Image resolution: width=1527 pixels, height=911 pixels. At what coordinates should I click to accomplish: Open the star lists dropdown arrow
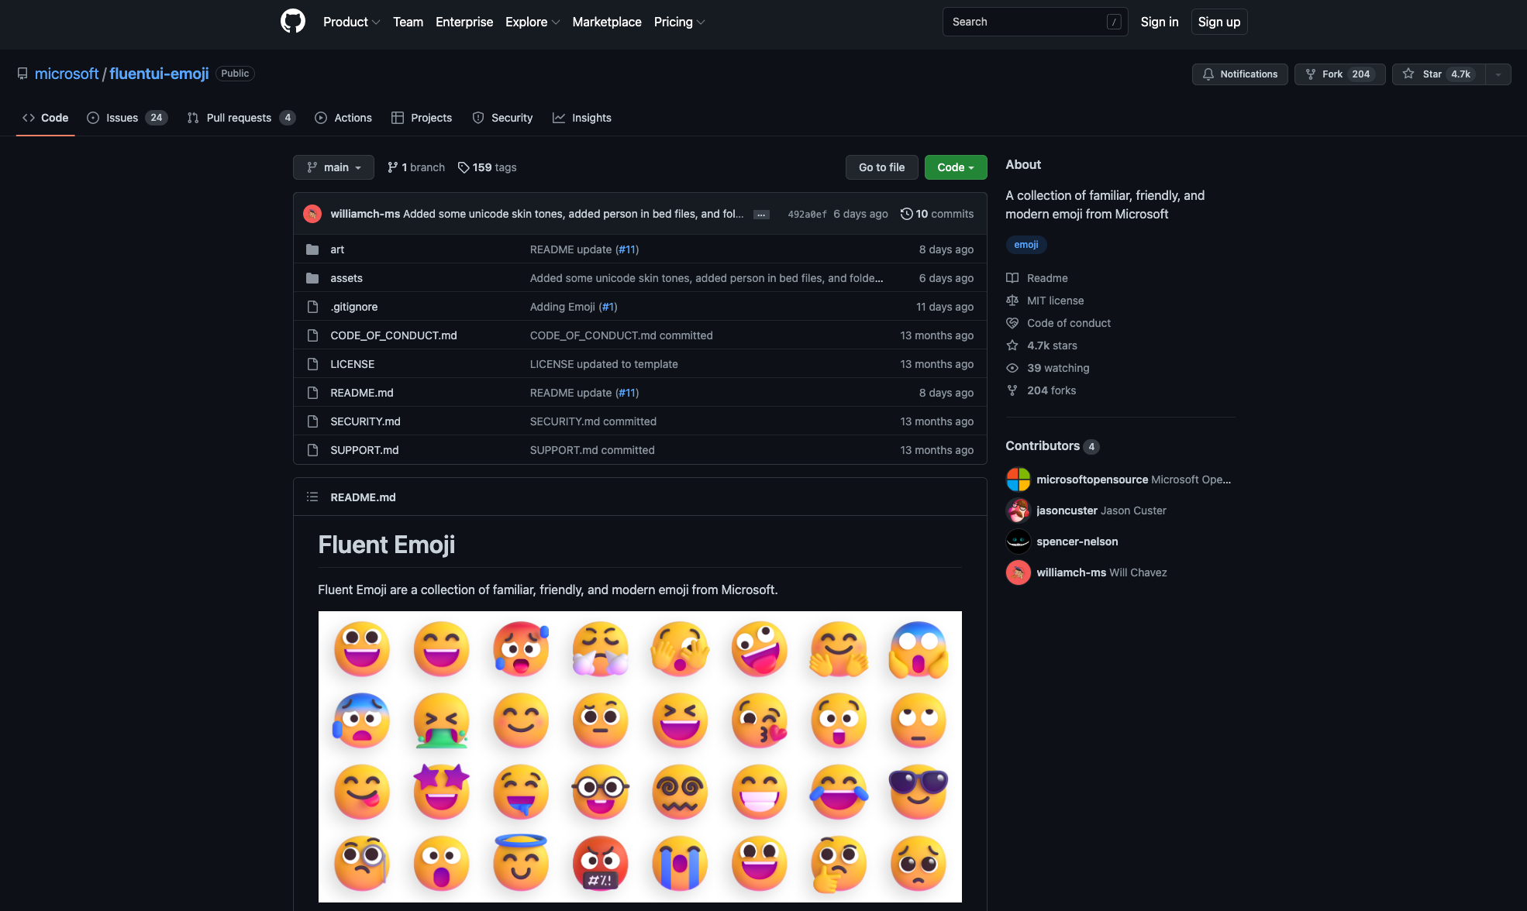[1498, 74]
